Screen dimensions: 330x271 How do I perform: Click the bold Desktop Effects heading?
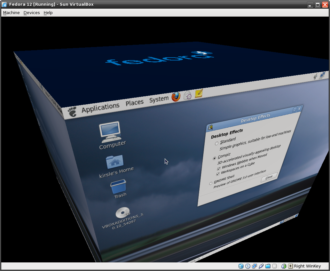[x=227, y=134]
